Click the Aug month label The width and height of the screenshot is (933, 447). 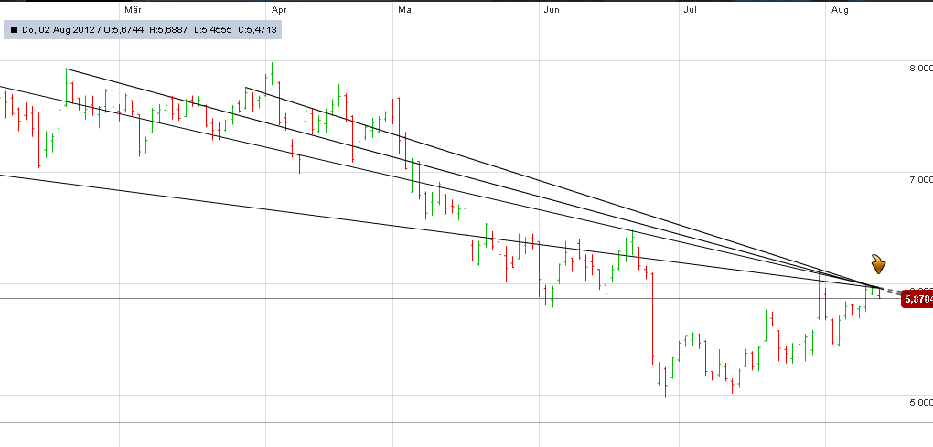(842, 9)
